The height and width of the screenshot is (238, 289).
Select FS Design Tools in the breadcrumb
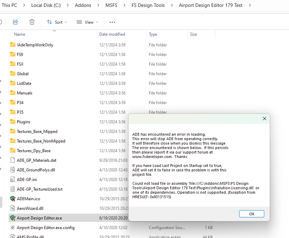pos(148,5)
